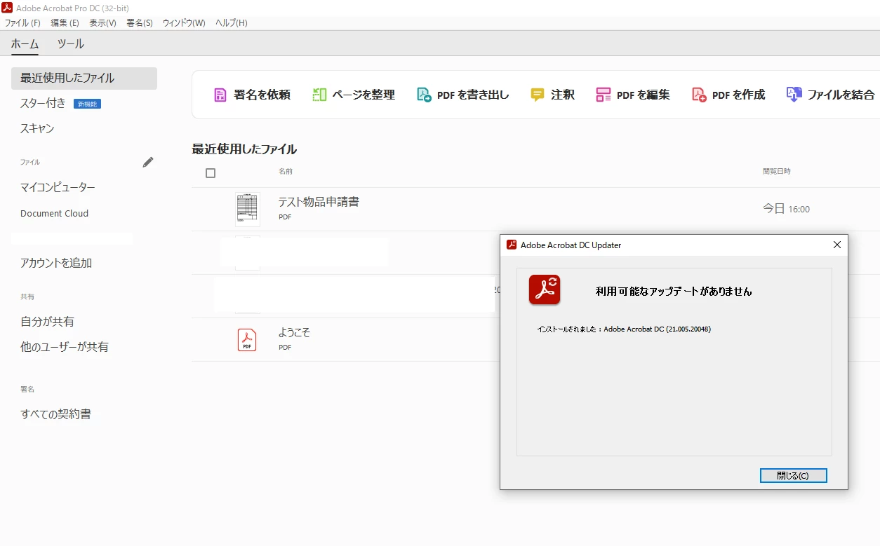
Task: Select 他のユーザーが共有 in sidebar
Action: pos(65,347)
